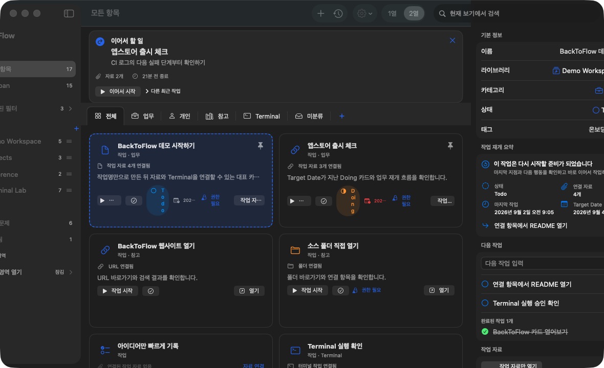Mark 소스 폴더 직접 열기 card complete
This screenshot has width=604, height=368.
[x=340, y=291]
